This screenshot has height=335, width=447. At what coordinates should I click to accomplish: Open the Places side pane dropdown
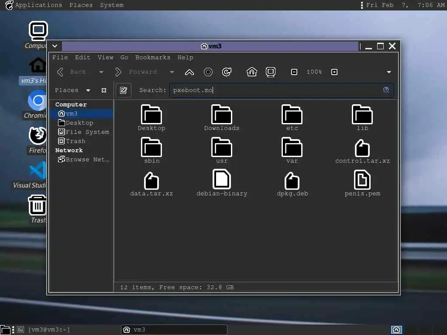tap(88, 90)
